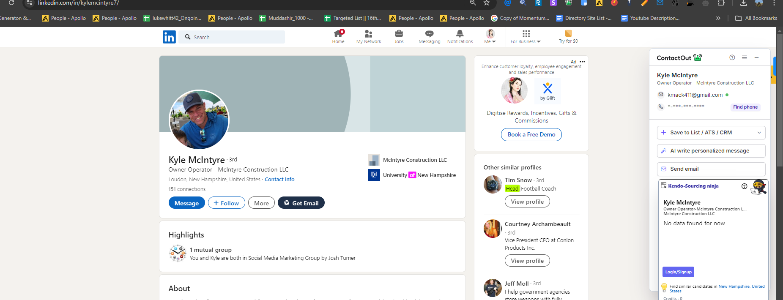Viewport: 783px width, 300px height.
Task: Expand For Business dropdown
Action: coord(526,41)
